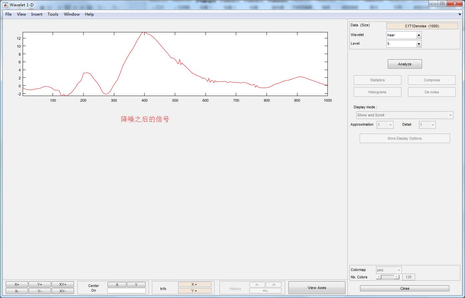This screenshot has height=298, width=465.
Task: Click the X+ zoom button
Action: tap(17, 284)
